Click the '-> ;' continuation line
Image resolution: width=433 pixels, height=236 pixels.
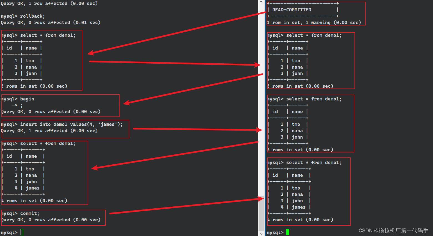tap(17, 105)
